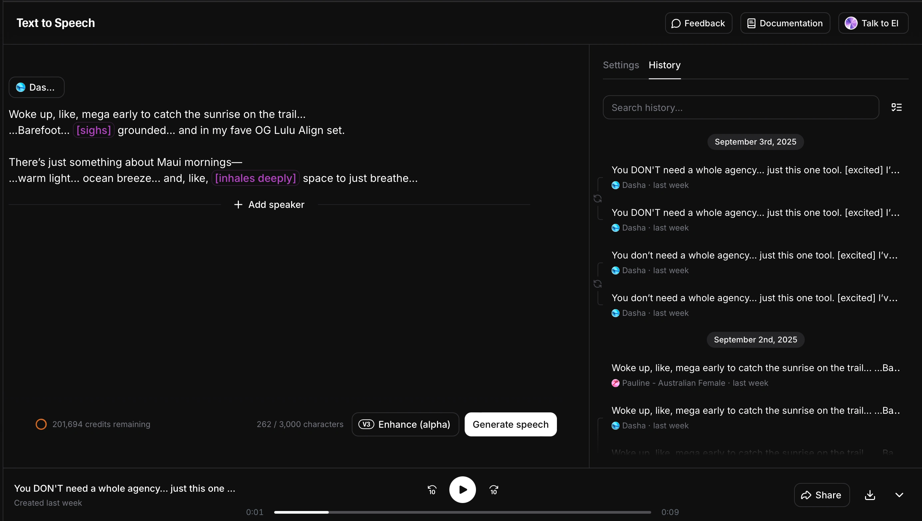Image resolution: width=922 pixels, height=521 pixels.
Task: Click the Talk to El button
Action: (873, 23)
